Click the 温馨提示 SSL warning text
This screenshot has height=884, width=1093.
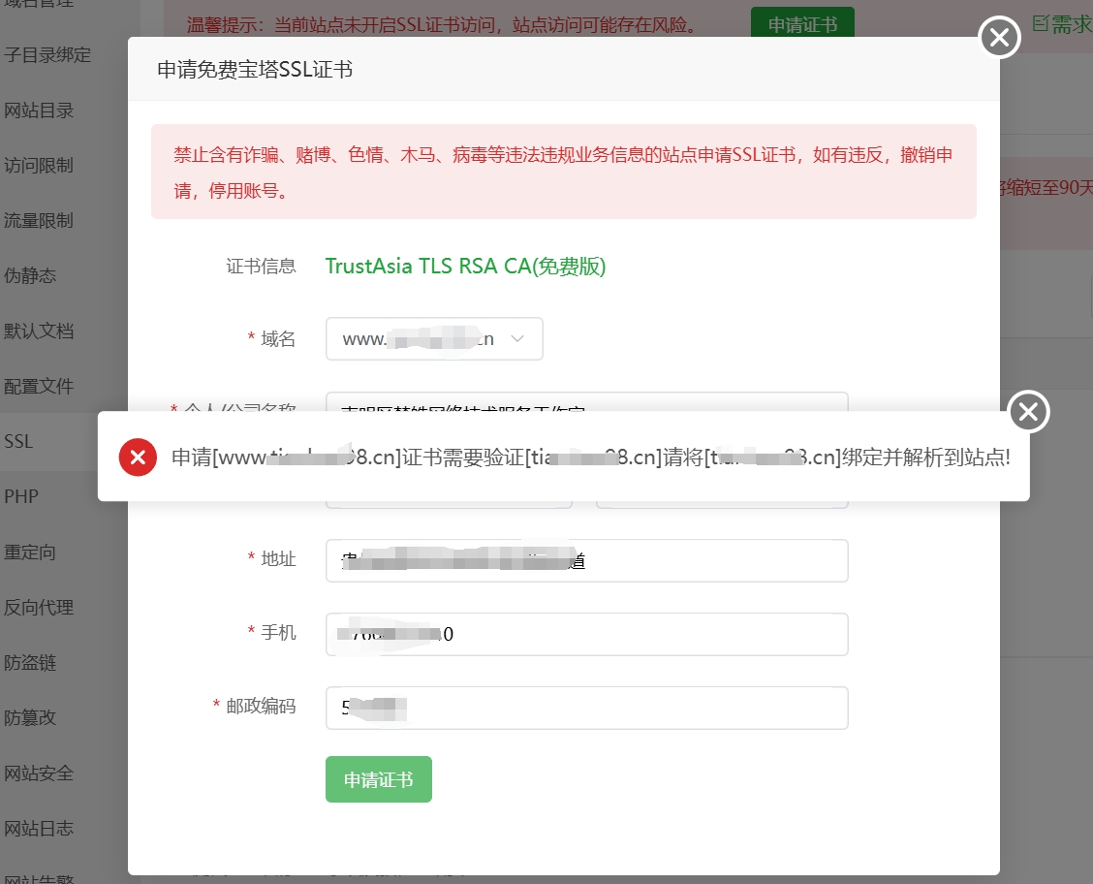[441, 25]
